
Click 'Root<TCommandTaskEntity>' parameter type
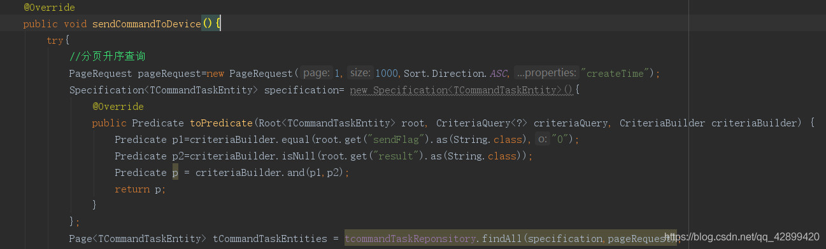[x=328, y=123]
